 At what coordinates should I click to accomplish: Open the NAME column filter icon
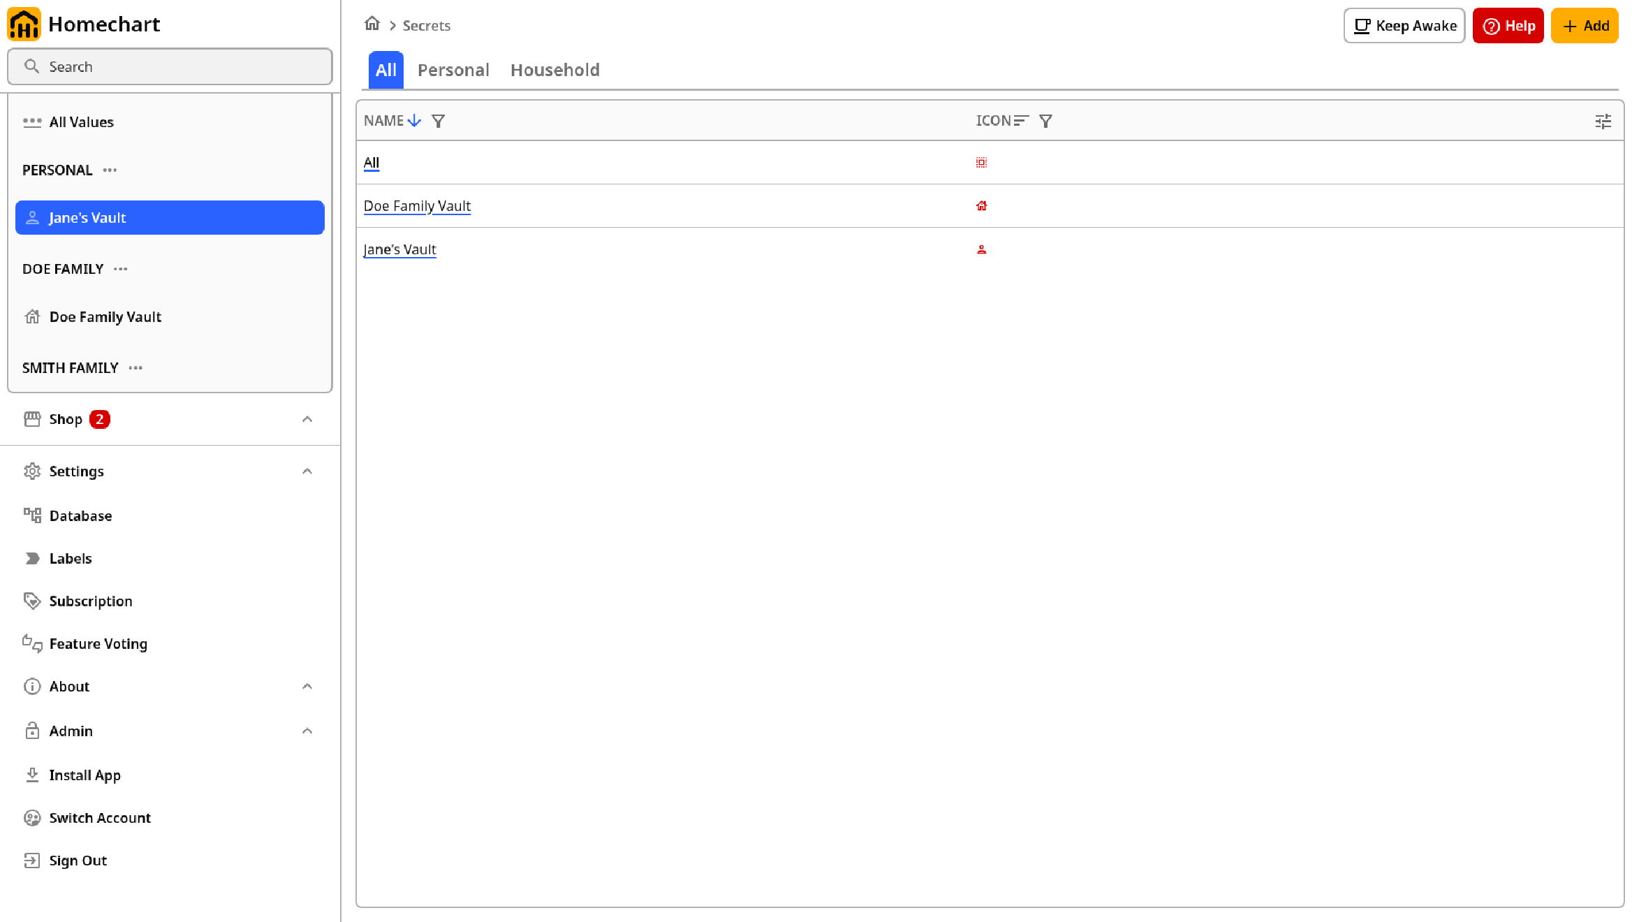point(438,121)
